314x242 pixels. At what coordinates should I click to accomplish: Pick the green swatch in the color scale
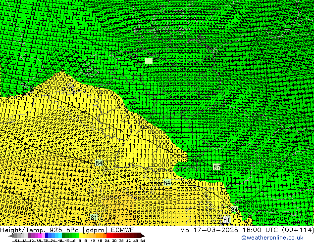tap(67, 236)
